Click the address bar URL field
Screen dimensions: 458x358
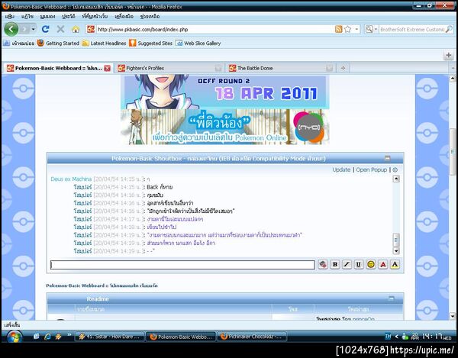coord(214,29)
